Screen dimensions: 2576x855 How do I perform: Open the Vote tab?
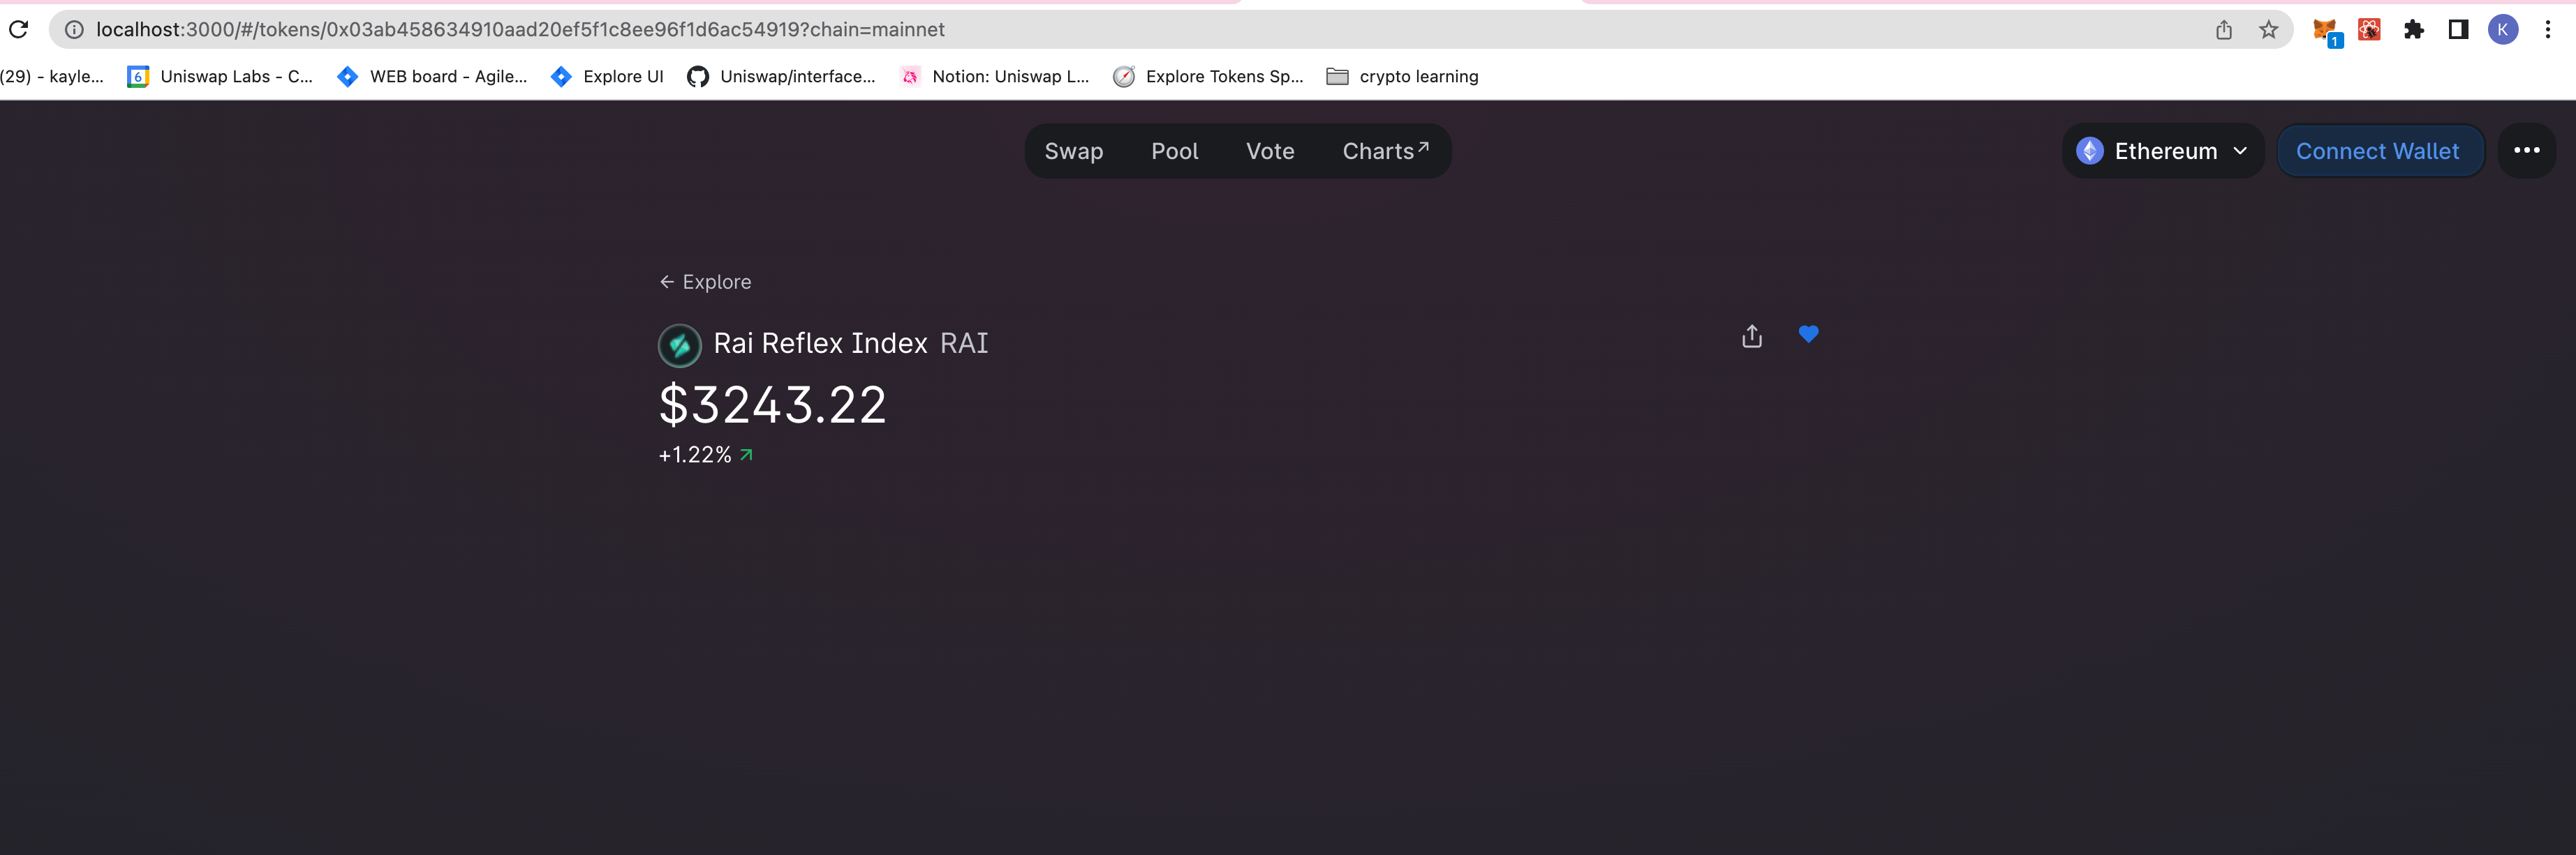pos(1269,151)
